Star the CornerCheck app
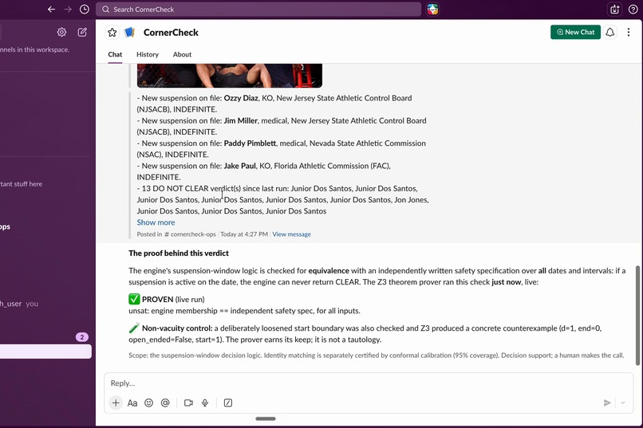The height and width of the screenshot is (428, 643). (x=112, y=33)
